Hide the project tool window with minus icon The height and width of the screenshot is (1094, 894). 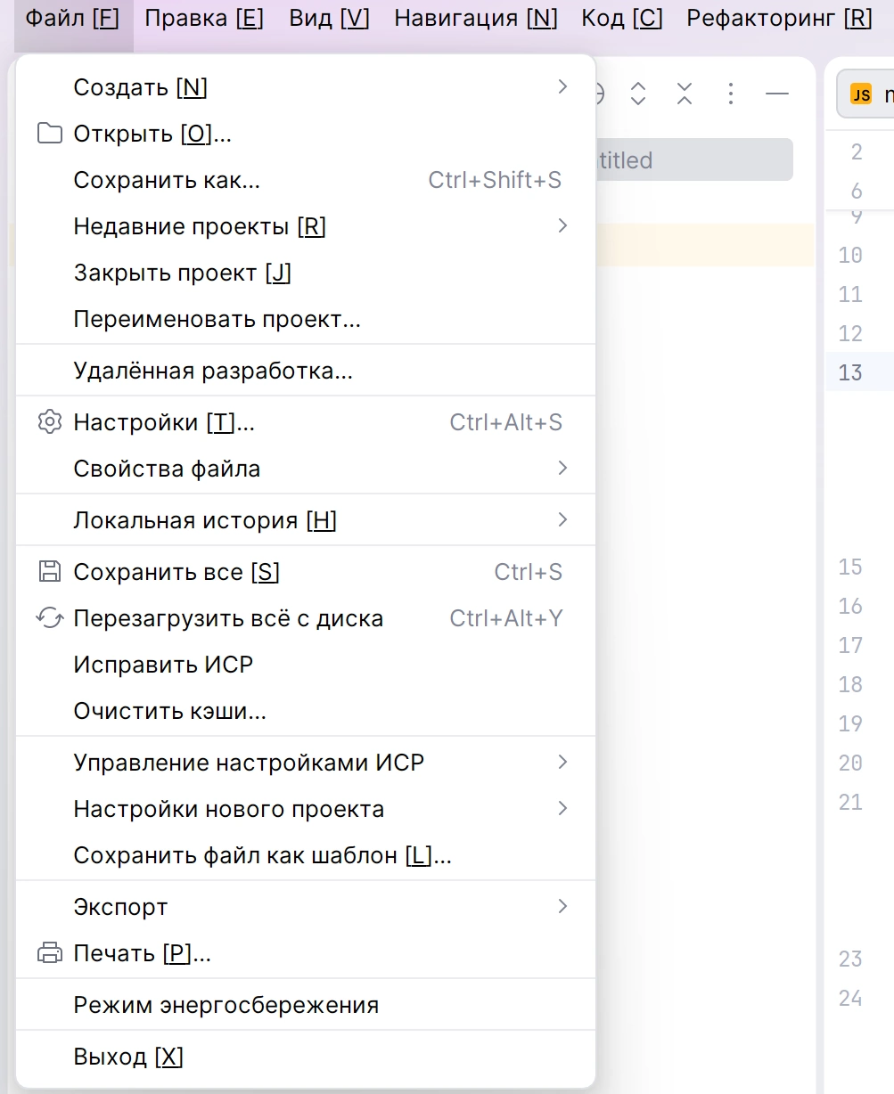tap(776, 94)
